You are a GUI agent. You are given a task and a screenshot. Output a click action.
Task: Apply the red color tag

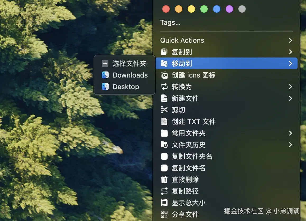[166, 9]
